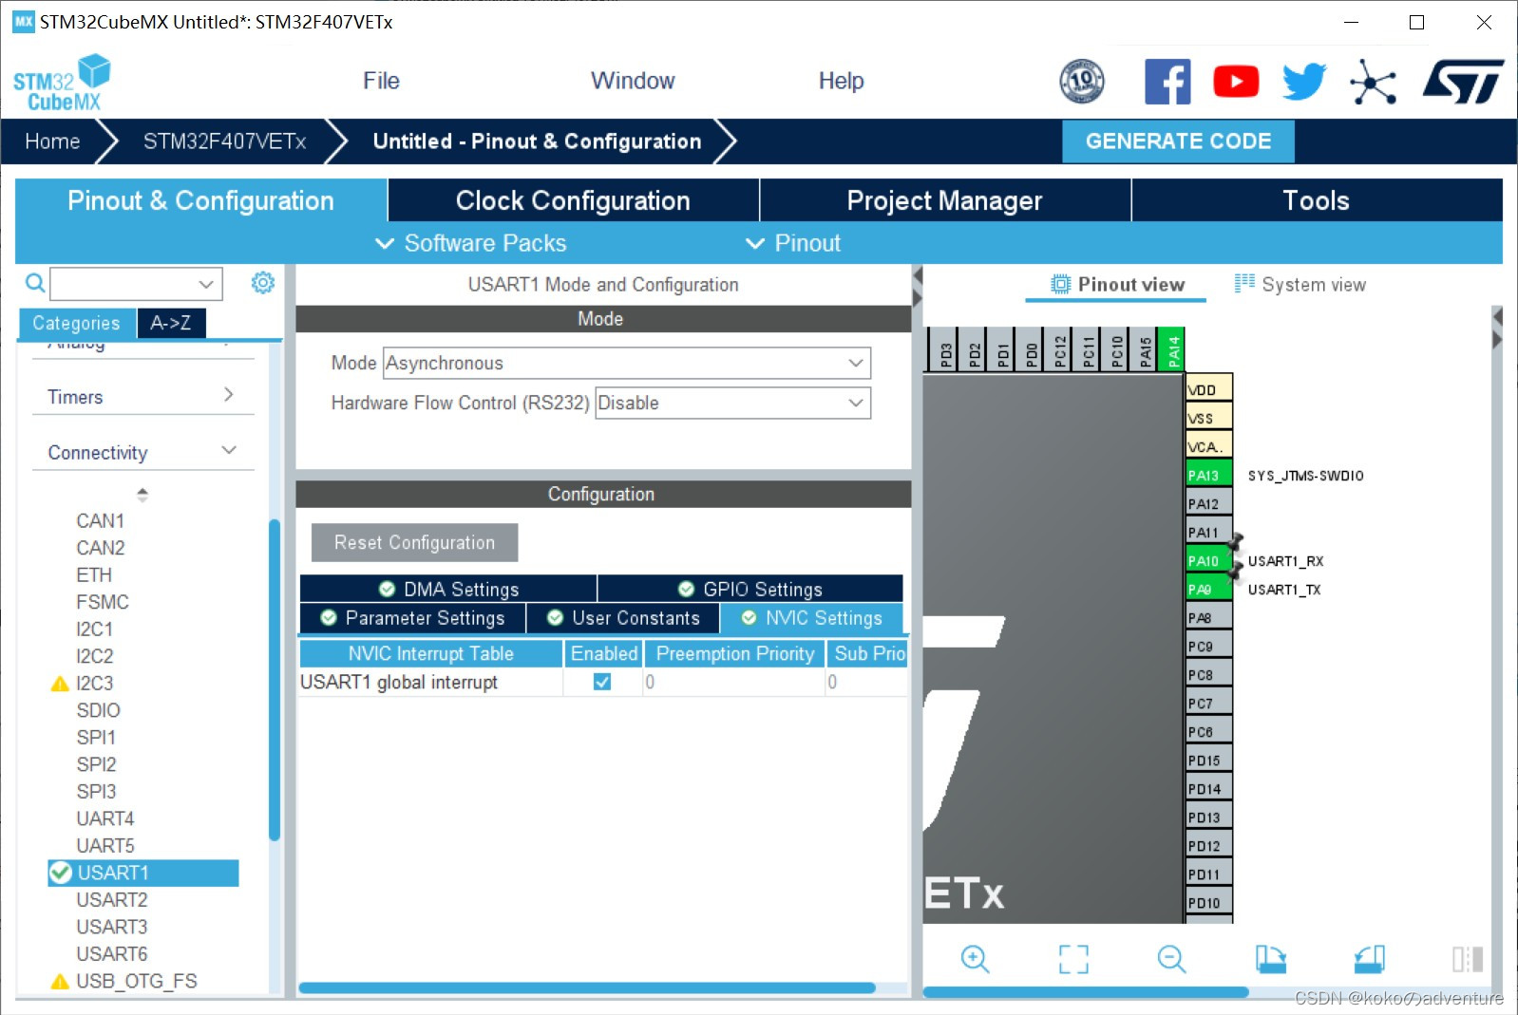Toggle USART1 global interrupt Enabled checkbox
Screen dimensions: 1518x1015
[x=602, y=682]
